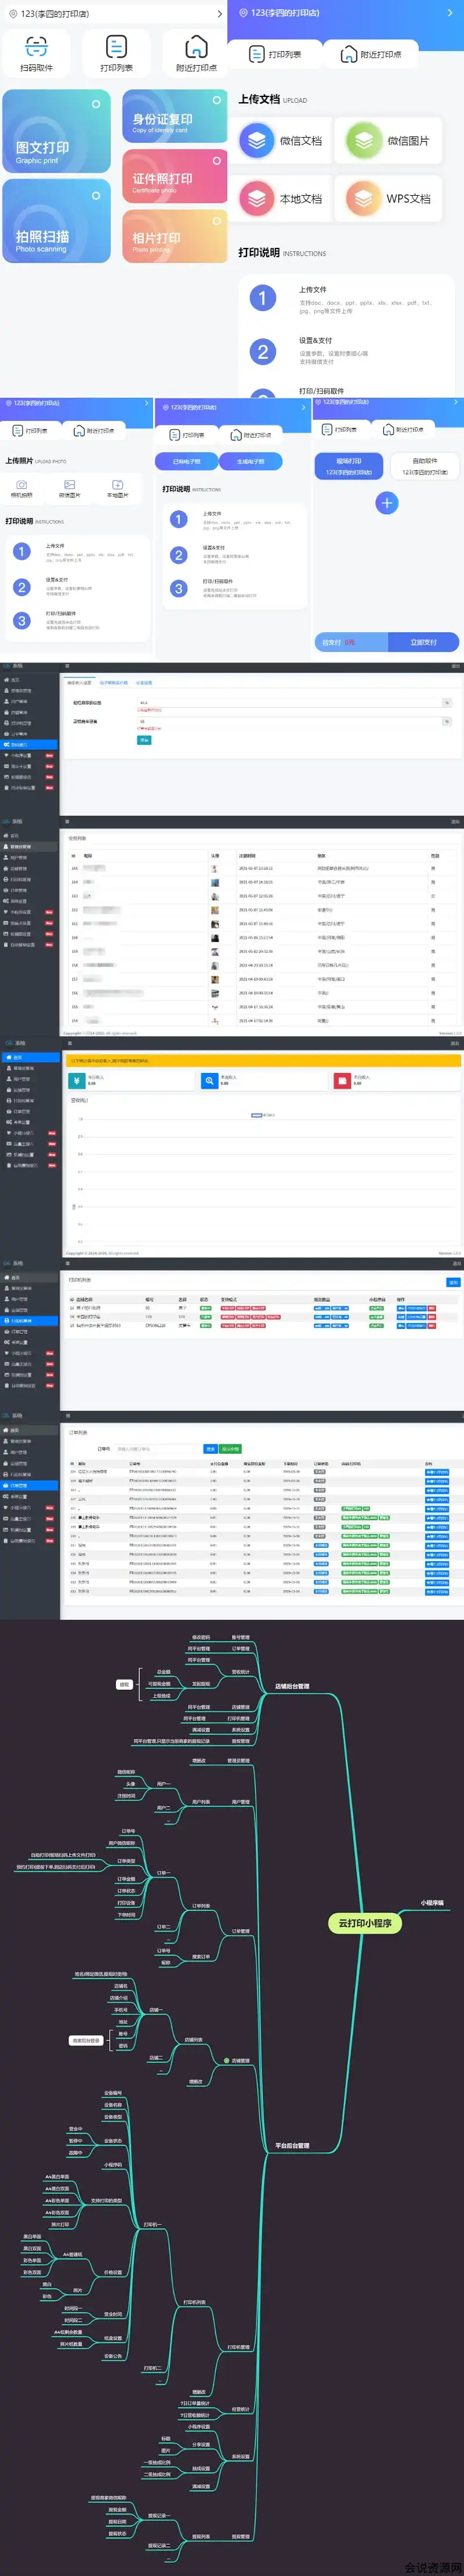Expand the 平台后台管理 mind map node
Image resolution: width=464 pixels, height=2576 pixels.
(x=292, y=2145)
